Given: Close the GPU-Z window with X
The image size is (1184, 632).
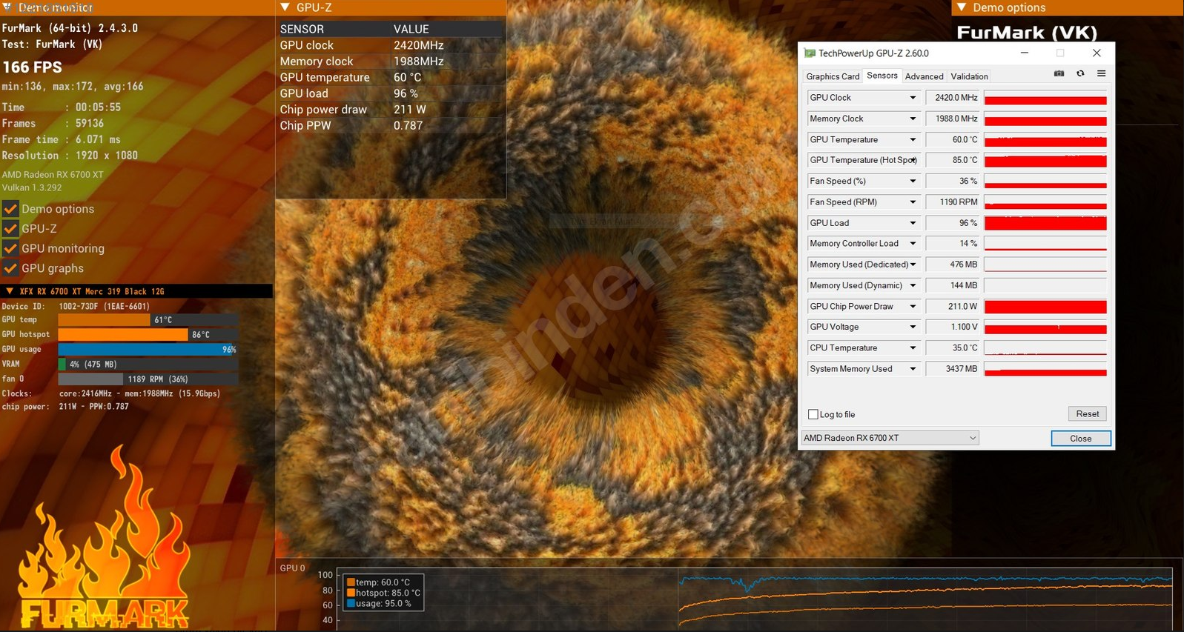Looking at the screenshot, I should [1097, 53].
